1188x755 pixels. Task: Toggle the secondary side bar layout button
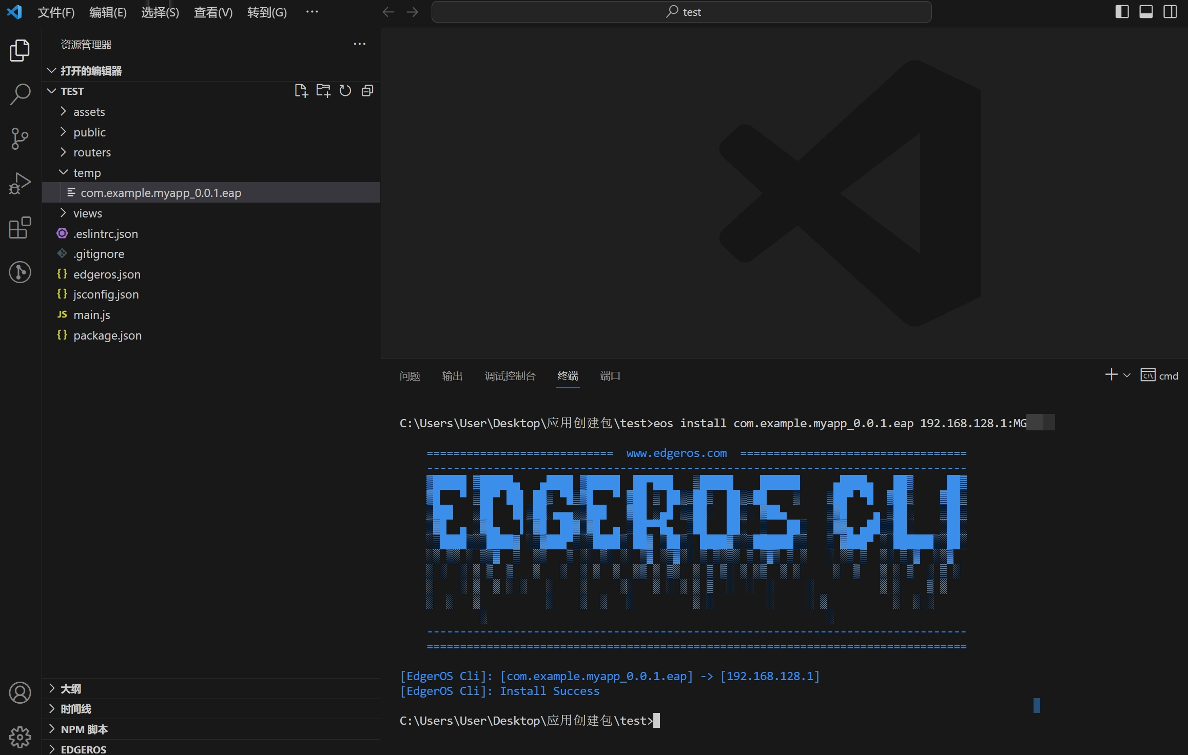tap(1170, 12)
